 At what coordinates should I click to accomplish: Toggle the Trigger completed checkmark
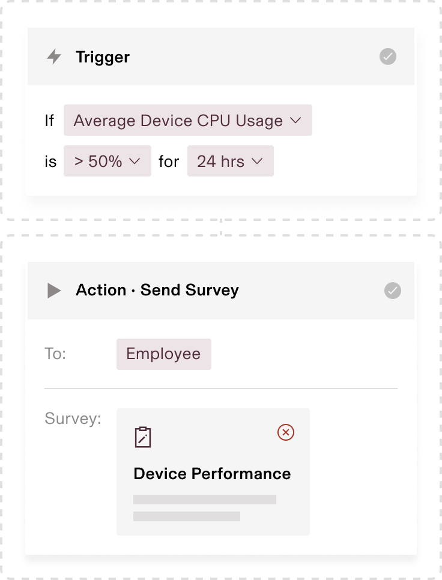coord(387,56)
